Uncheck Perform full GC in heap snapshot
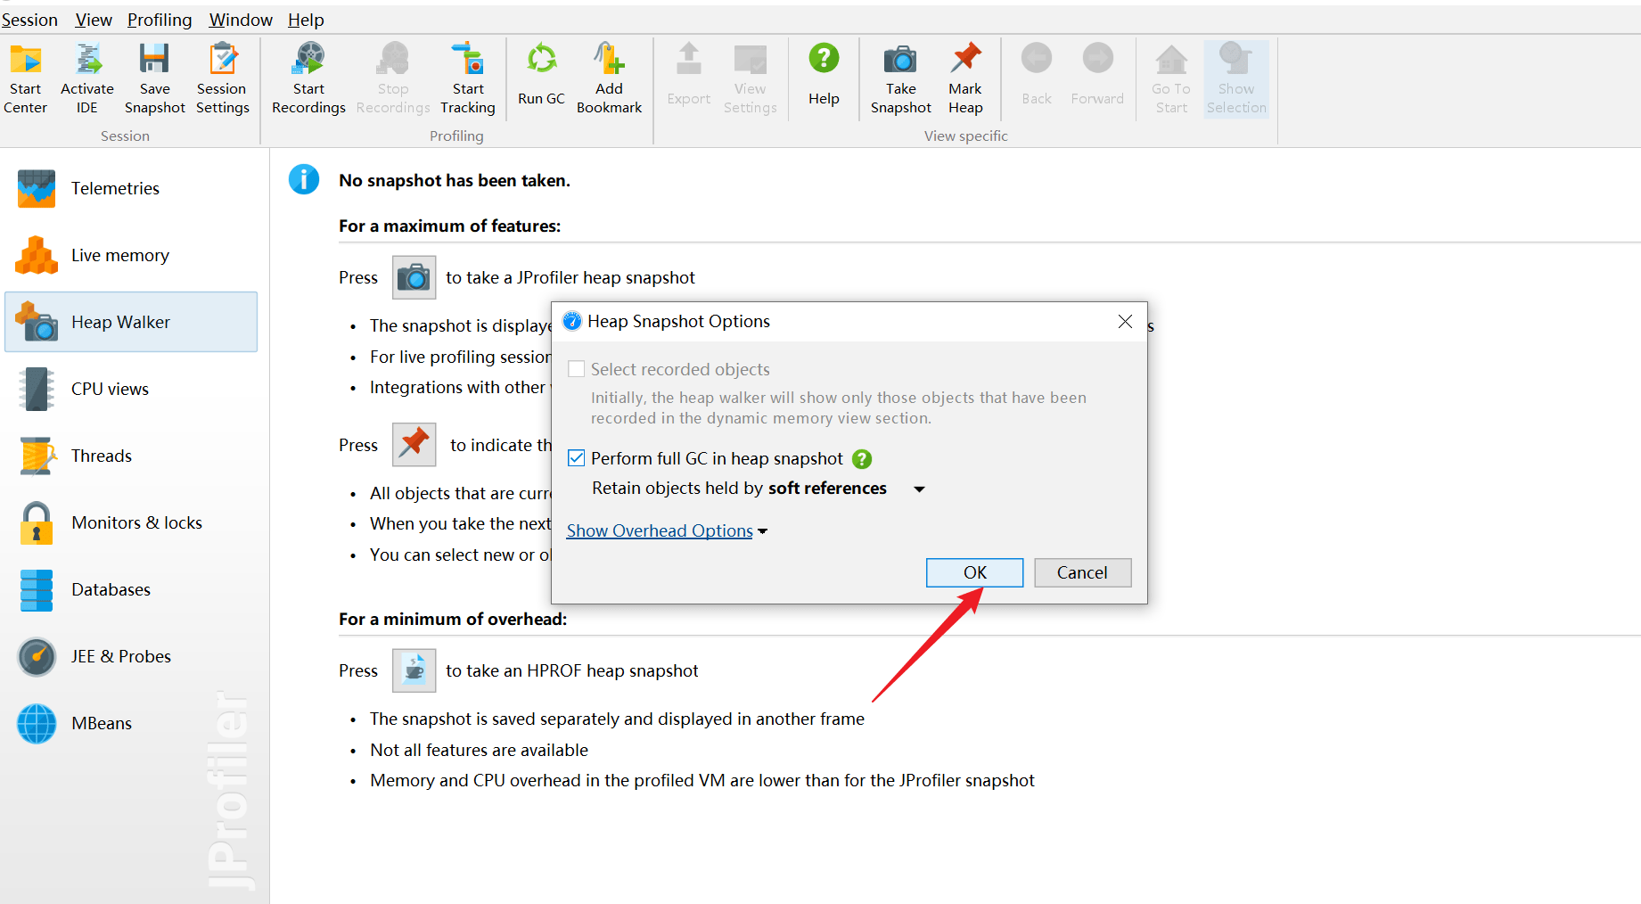Image resolution: width=1641 pixels, height=904 pixels. tap(577, 458)
